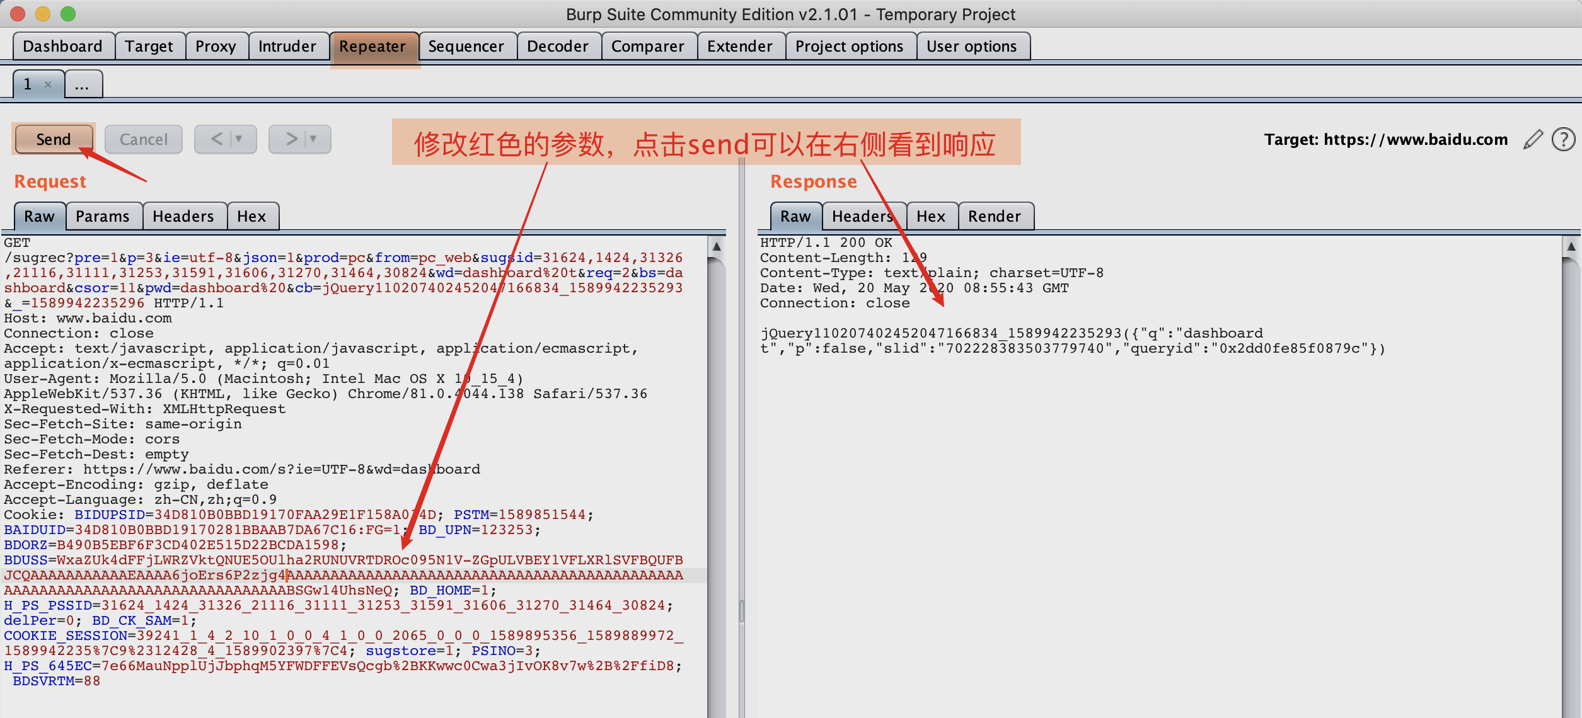Viewport: 1582px width, 718px height.
Task: Click the 'Sec-Fetch-Dest: empty' line
Action: 96,454
